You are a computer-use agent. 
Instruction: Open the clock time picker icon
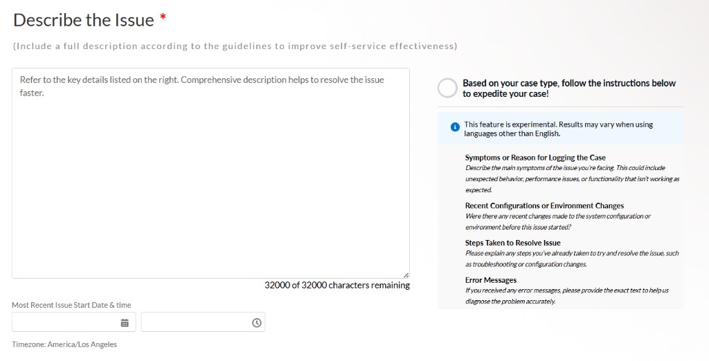pos(256,322)
